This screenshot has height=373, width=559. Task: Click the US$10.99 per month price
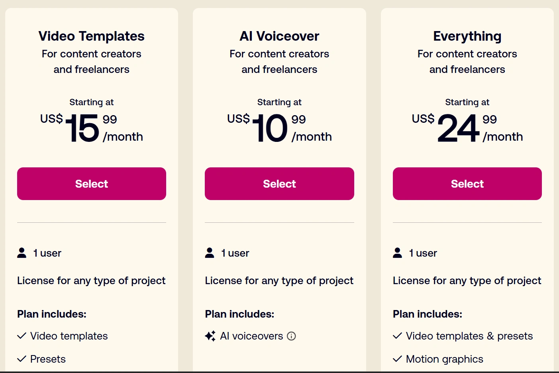pos(279,128)
